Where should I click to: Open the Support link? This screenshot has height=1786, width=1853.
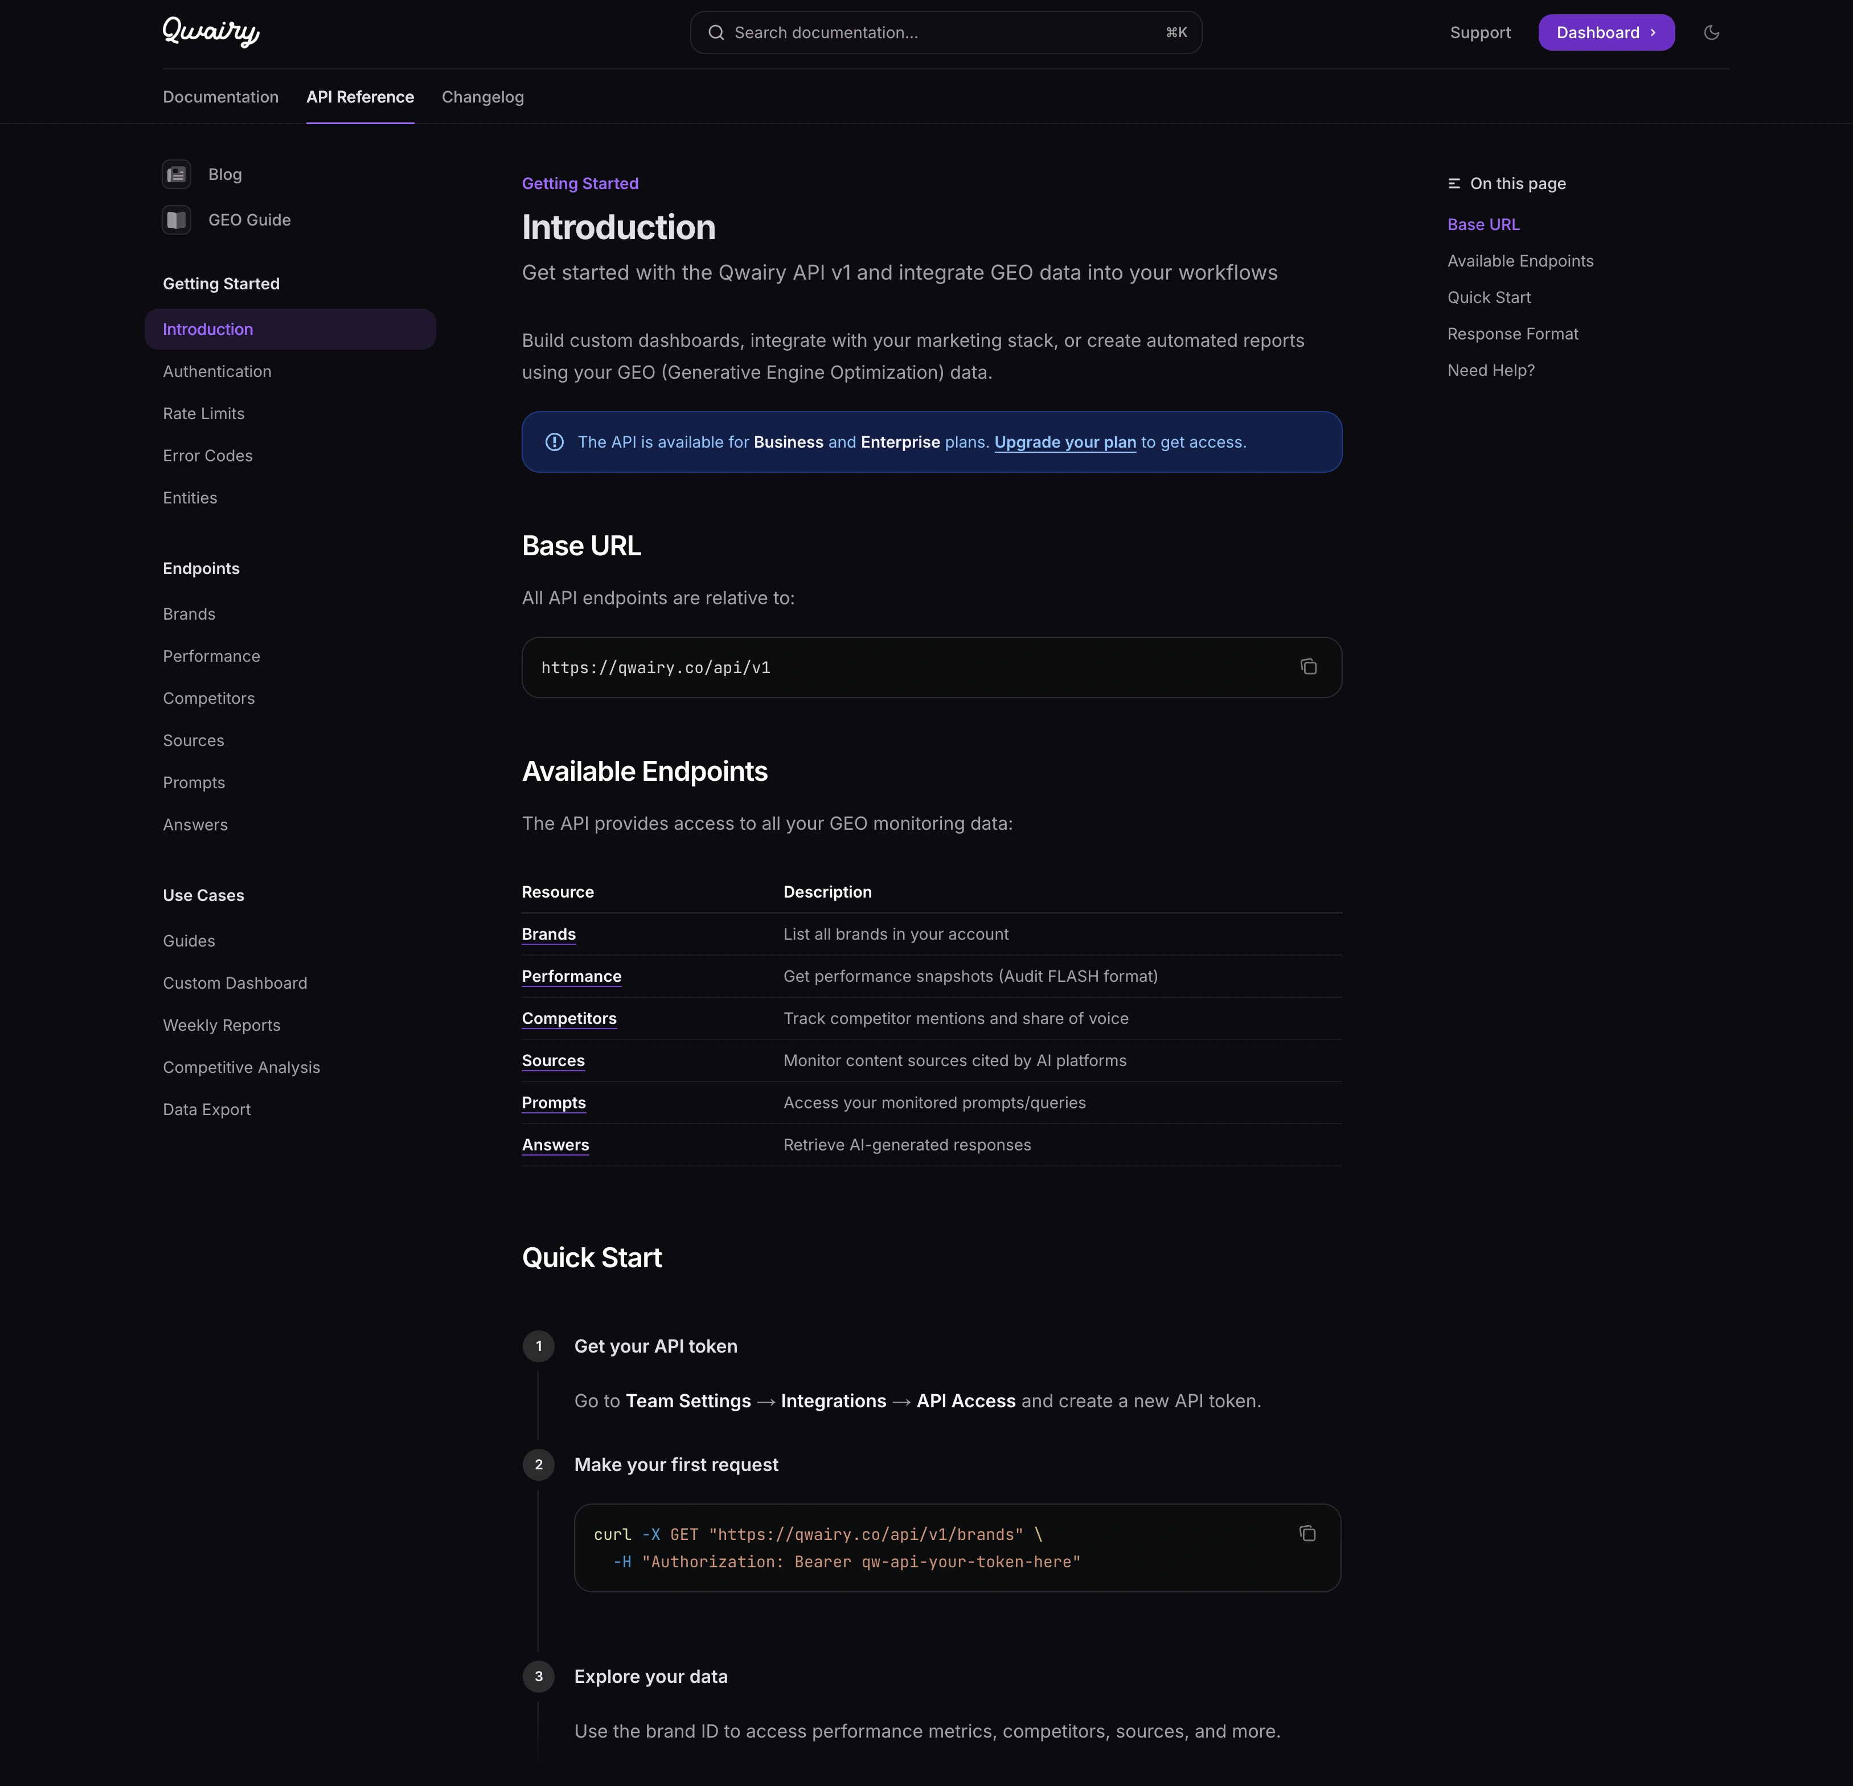click(1479, 33)
